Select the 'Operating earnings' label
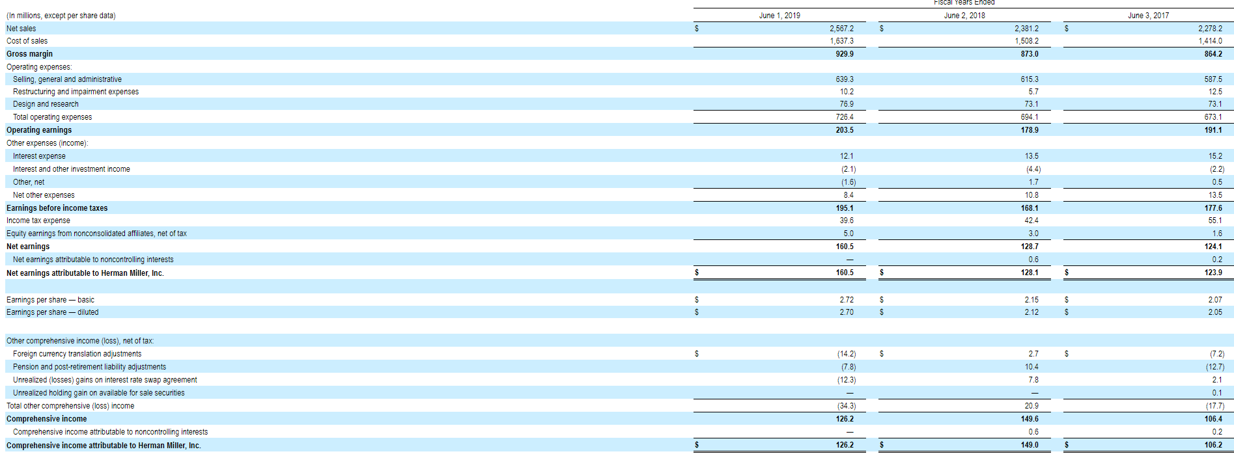 click(39, 130)
